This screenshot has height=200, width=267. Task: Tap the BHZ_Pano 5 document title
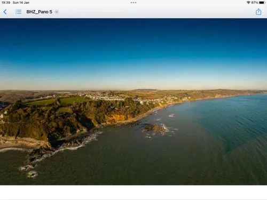pyautogui.click(x=39, y=12)
